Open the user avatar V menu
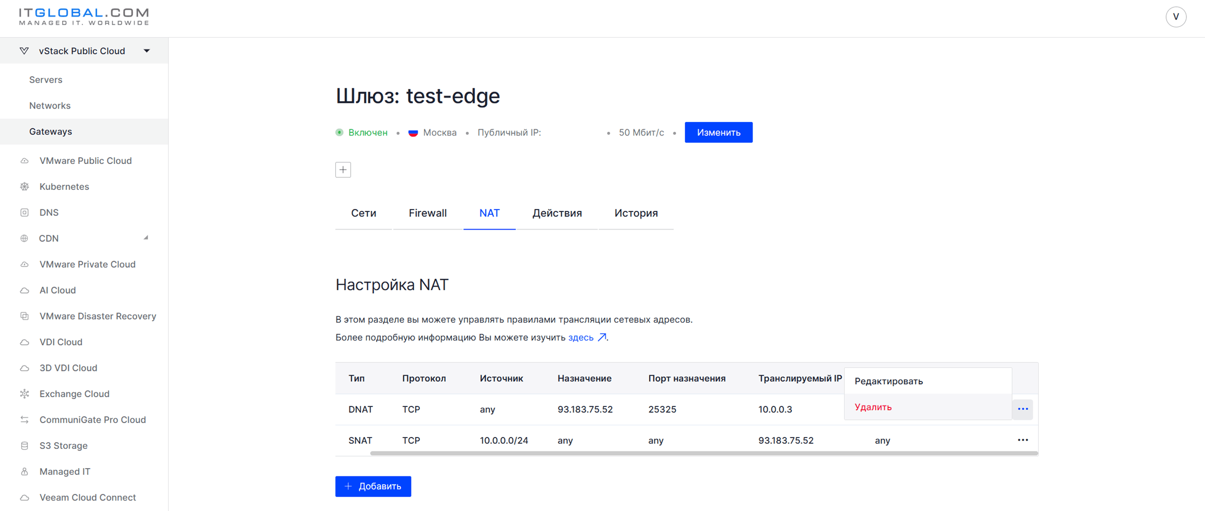The image size is (1205, 511). [1175, 17]
